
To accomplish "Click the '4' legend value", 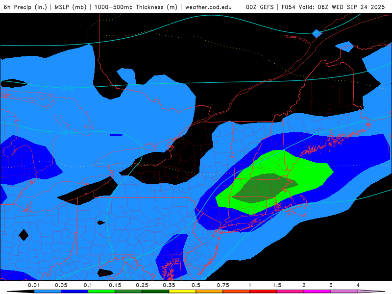I will coord(358,285).
